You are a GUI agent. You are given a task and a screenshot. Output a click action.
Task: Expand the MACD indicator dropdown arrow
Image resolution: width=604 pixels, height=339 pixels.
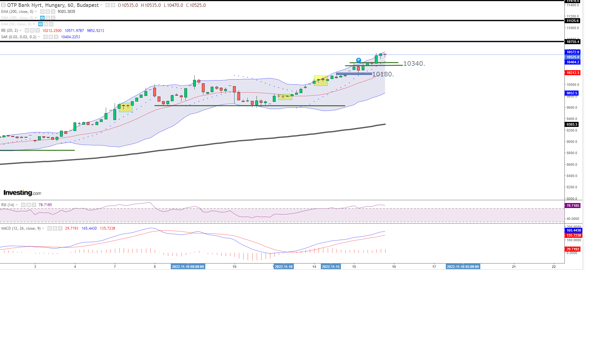(x=43, y=228)
